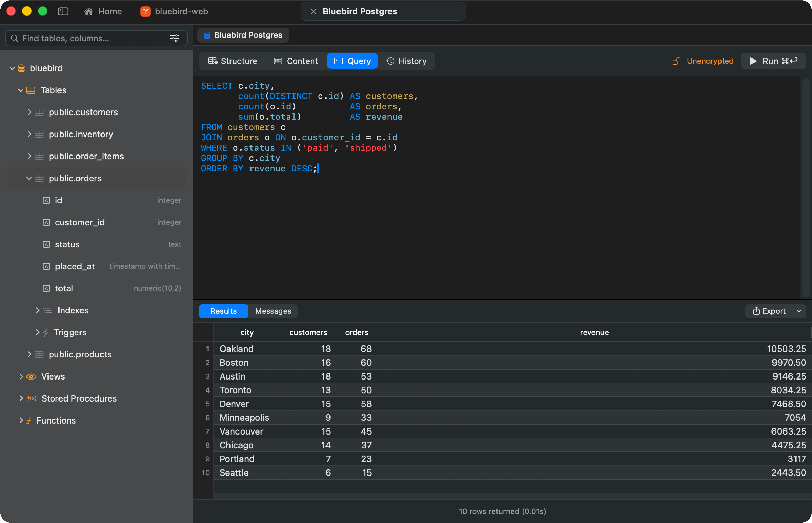This screenshot has height=523, width=812.
Task: Open the bluebird-web orange project icon
Action: tap(145, 11)
